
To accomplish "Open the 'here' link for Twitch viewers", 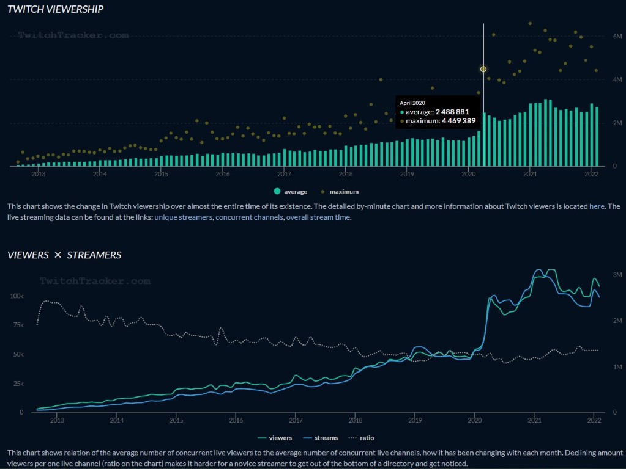I will coord(597,206).
